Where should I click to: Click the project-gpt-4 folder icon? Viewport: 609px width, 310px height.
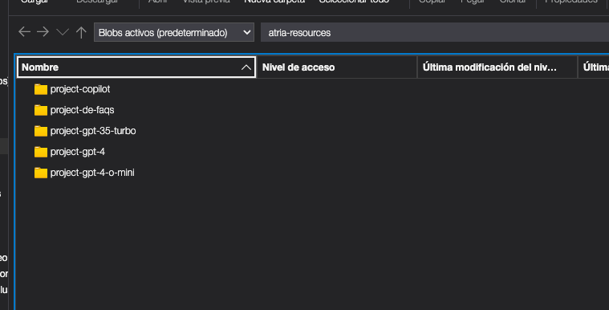click(x=41, y=152)
